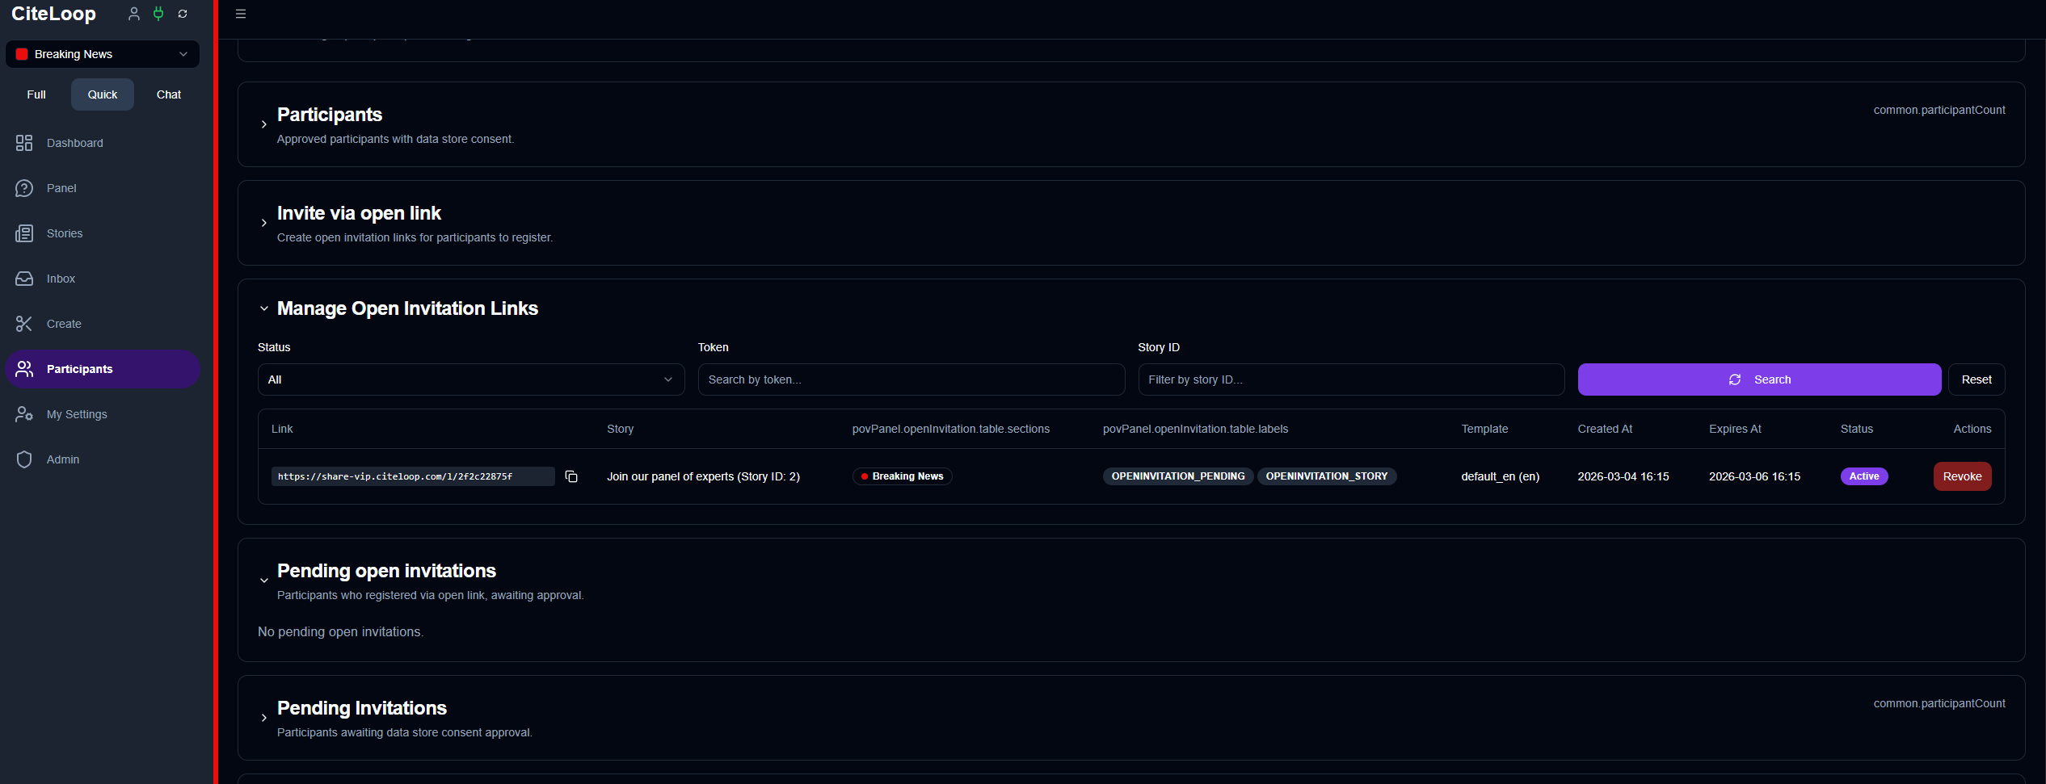Open Stories from the sidebar
This screenshot has height=784, width=2046.
pos(103,233)
